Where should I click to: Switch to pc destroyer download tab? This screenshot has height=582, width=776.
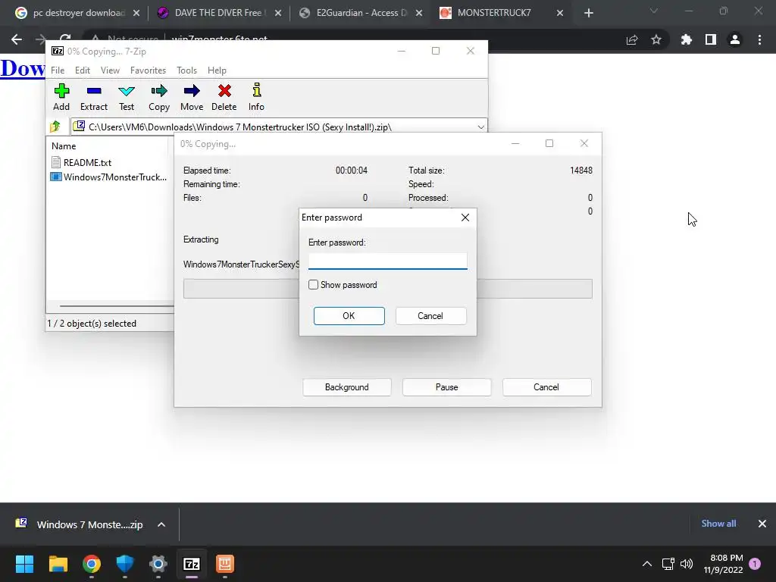pyautogui.click(x=77, y=13)
